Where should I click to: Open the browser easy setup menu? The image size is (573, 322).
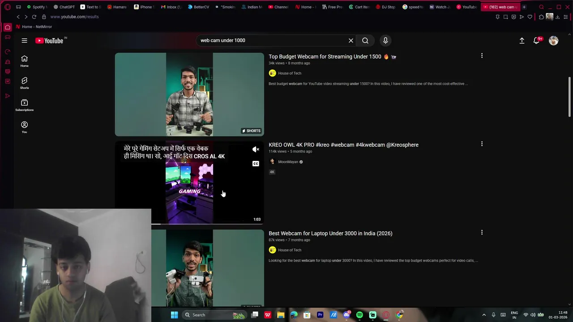point(566,17)
